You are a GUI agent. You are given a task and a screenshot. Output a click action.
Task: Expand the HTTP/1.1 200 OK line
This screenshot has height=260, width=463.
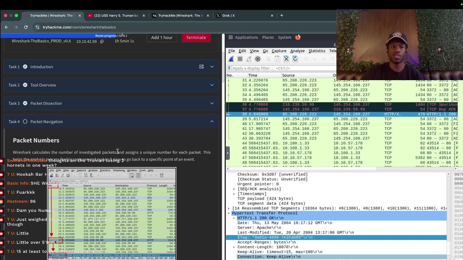(234, 218)
